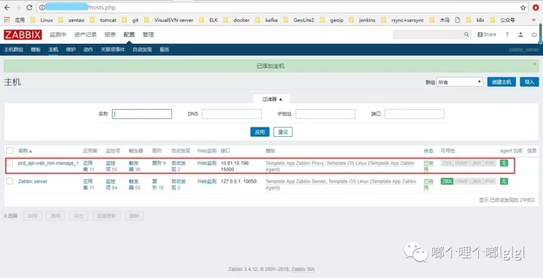Open the kafka bookmarks folder
The height and width of the screenshot is (278, 543).
tap(266, 20)
